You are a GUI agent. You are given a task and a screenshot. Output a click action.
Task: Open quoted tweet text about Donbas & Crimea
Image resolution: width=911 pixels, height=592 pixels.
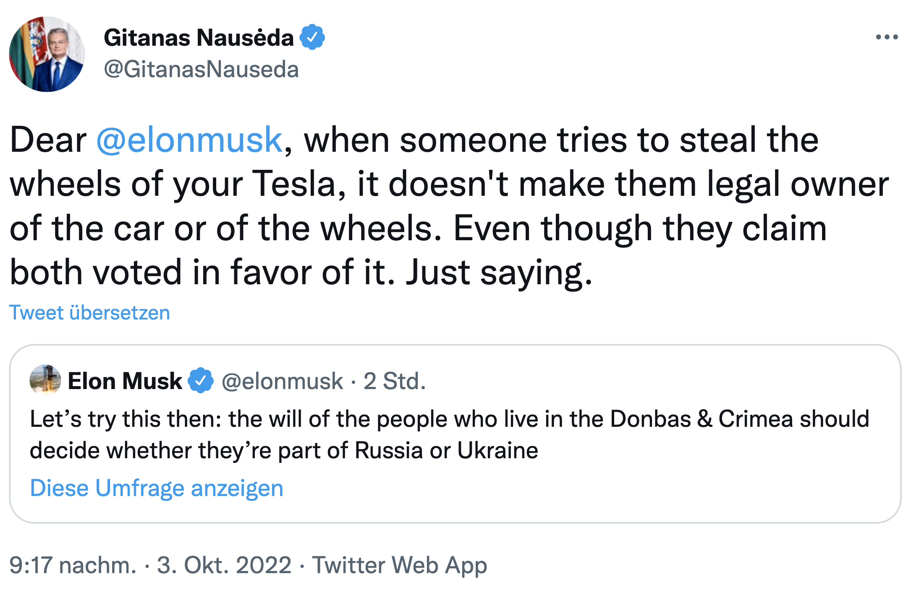pos(449,419)
